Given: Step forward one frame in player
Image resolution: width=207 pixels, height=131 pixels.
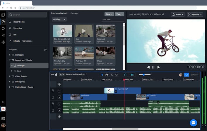Looking at the screenshot, I should click(x=158, y=67).
